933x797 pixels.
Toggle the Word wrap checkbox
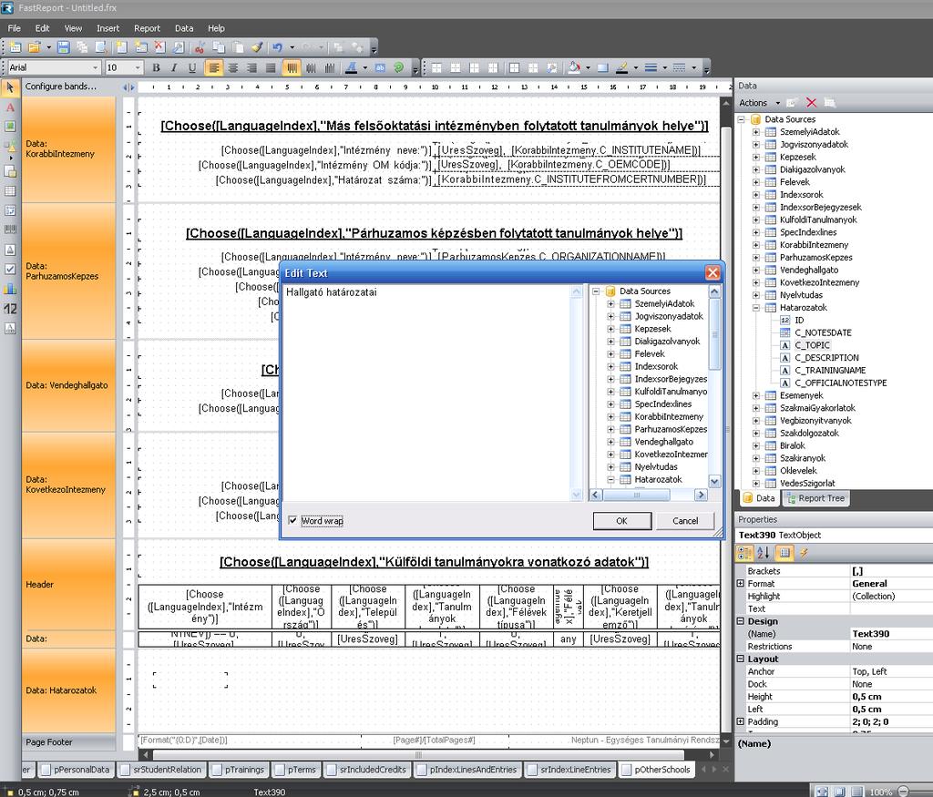tap(292, 520)
